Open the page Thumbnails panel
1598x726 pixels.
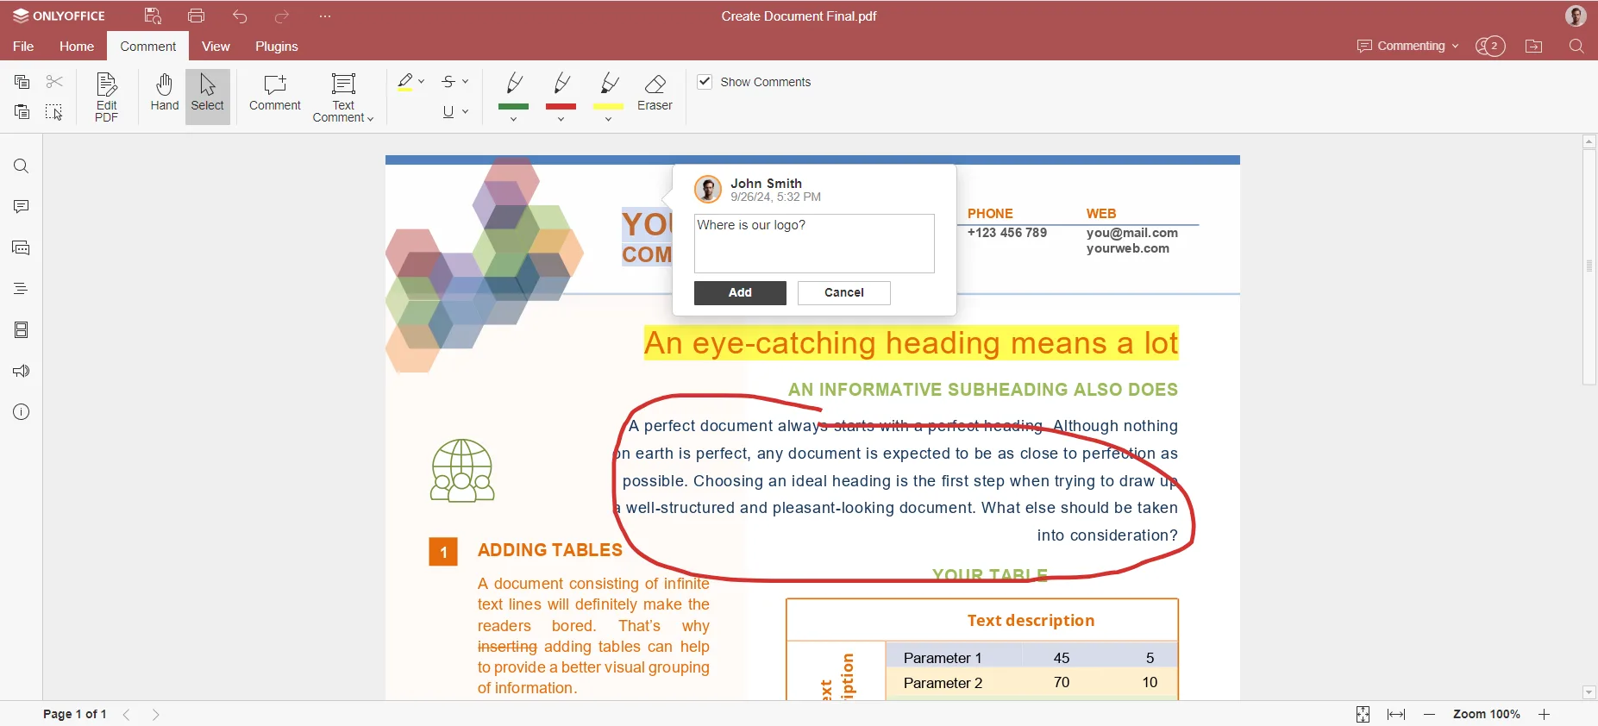tap(22, 330)
